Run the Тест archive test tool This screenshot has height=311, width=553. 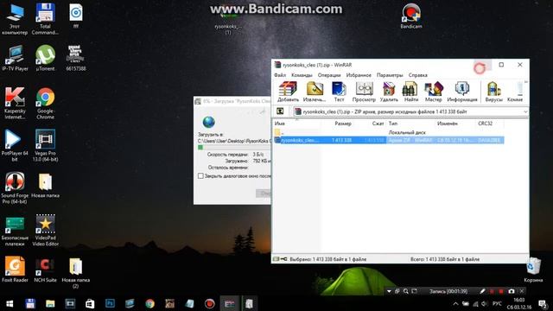click(339, 92)
